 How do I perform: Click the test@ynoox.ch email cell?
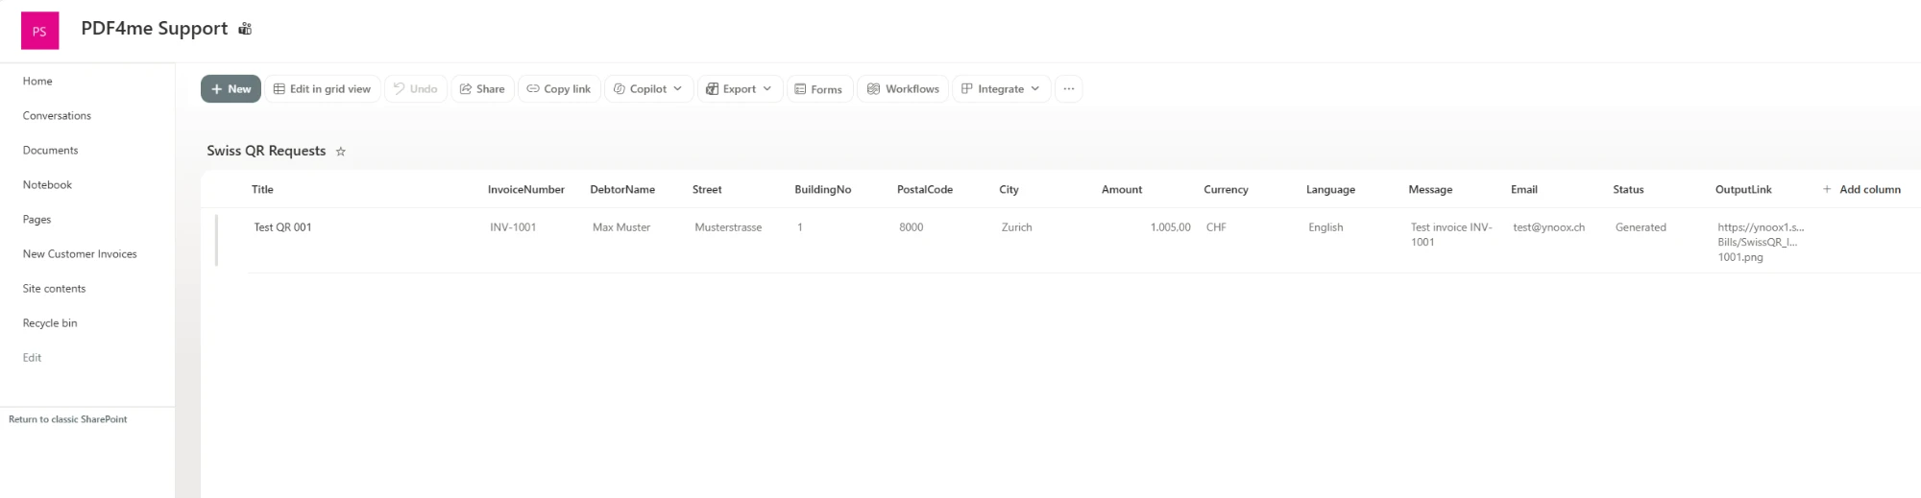click(1548, 227)
